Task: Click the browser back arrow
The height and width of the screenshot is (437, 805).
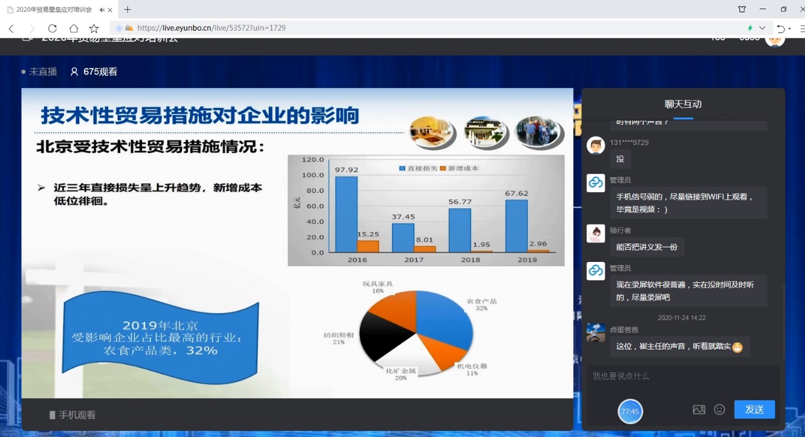Action: pyautogui.click(x=11, y=28)
